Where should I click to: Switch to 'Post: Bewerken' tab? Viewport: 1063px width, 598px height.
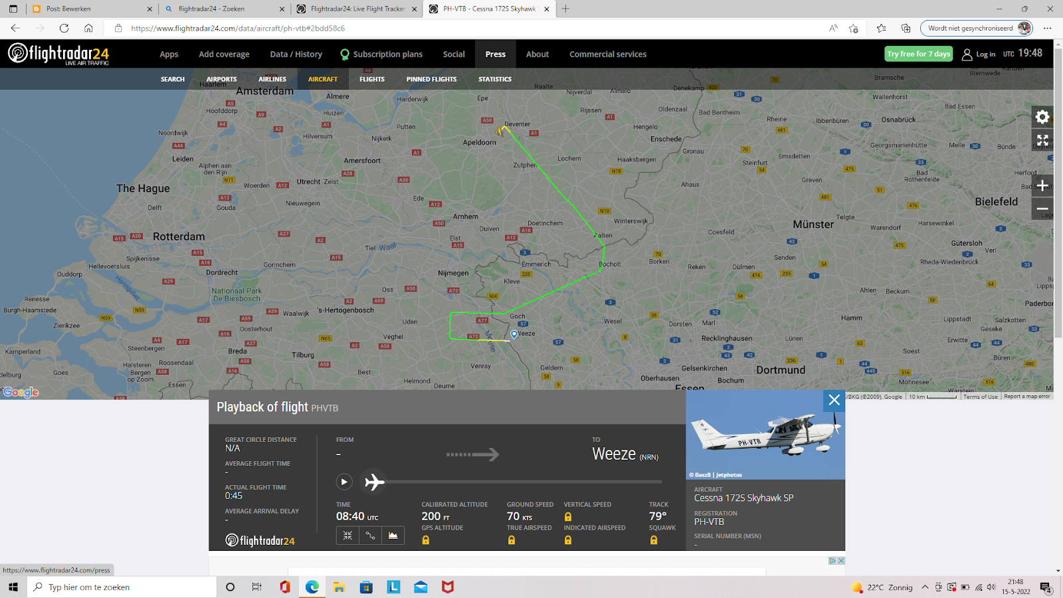pos(92,9)
